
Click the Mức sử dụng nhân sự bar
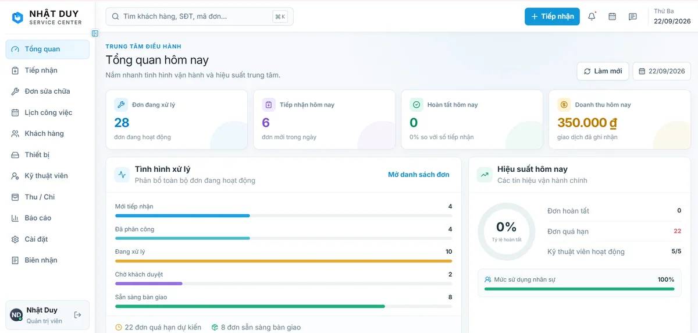579,289
